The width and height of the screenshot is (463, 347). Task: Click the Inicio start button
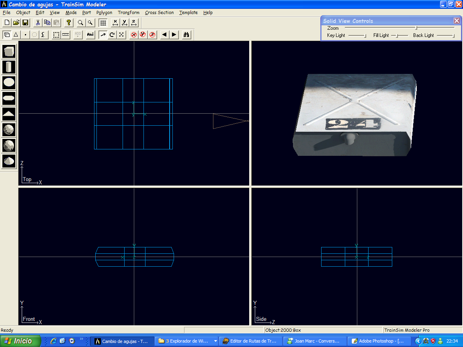click(20, 341)
